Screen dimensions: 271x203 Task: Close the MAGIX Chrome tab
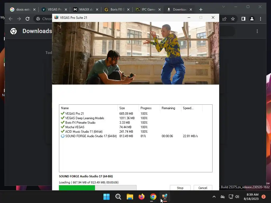(97, 10)
